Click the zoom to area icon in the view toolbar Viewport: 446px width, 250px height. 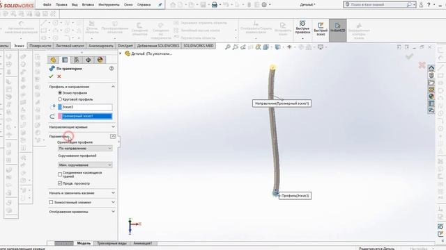click(x=236, y=47)
